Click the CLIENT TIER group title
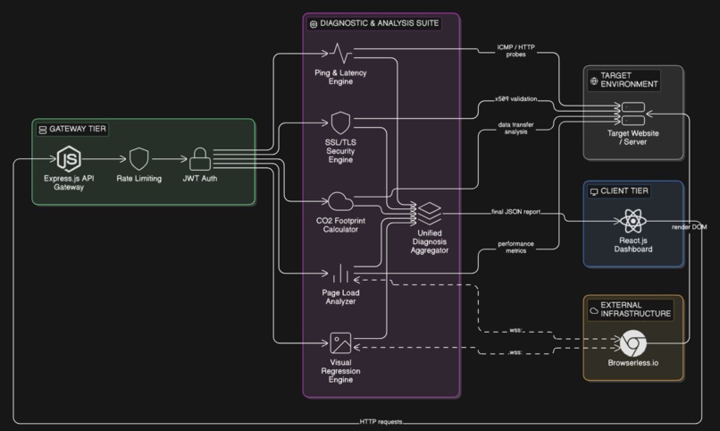 click(624, 190)
